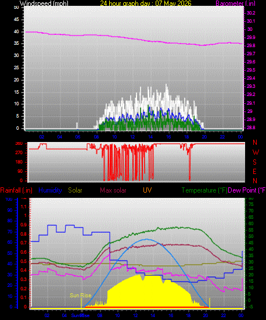Click the sunset marker line near hour 20

(210, 303)
